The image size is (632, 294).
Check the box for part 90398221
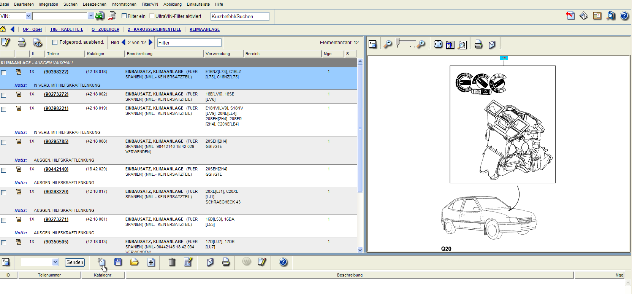coord(4,109)
